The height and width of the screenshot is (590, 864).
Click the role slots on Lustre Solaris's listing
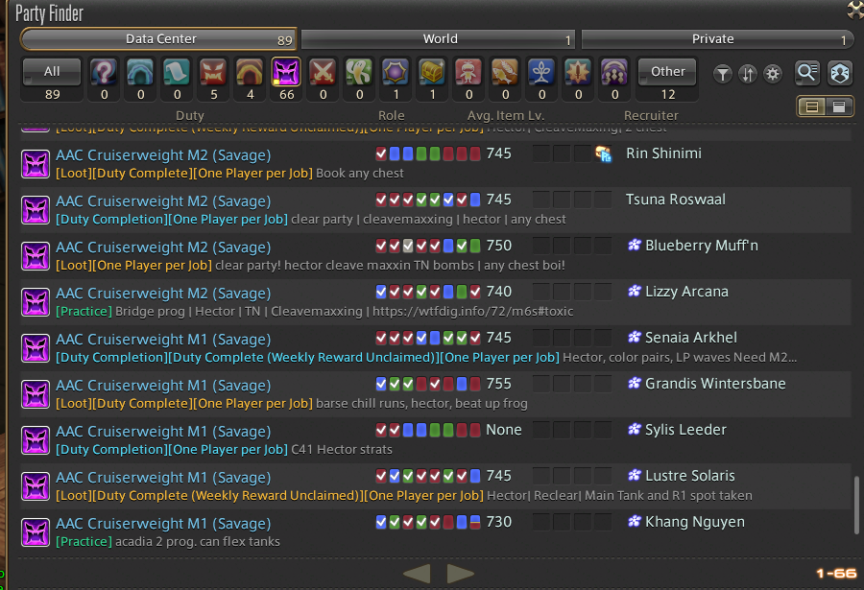tap(427, 476)
